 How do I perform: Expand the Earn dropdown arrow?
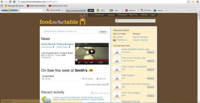(x=123, y=10)
